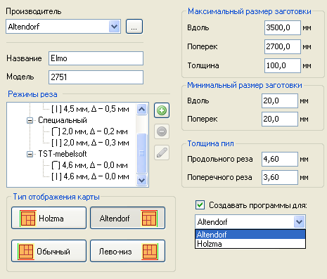
Task: Click the Поперечного реза field 3,60
Action: [x=280, y=177]
